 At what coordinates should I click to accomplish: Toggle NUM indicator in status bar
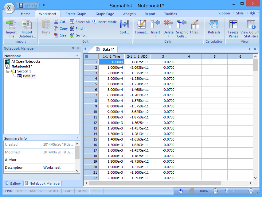click(81, 191)
